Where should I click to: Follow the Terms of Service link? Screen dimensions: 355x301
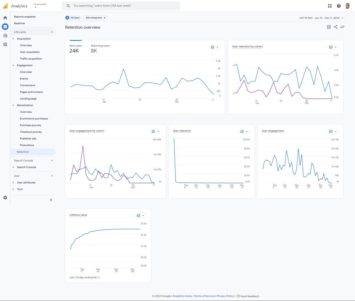(204, 296)
